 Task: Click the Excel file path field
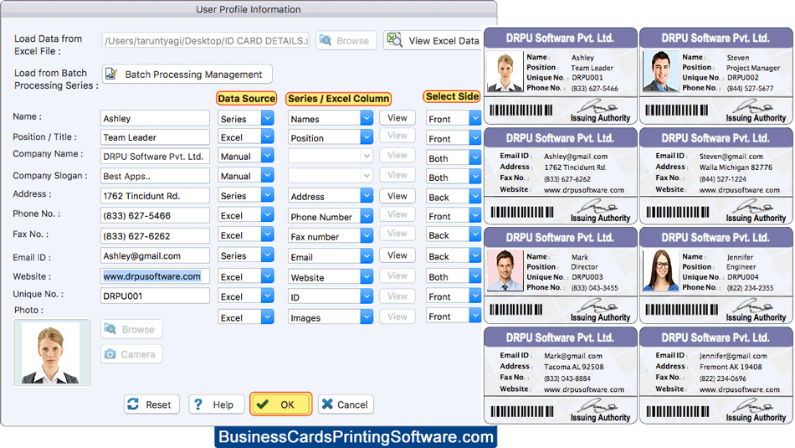click(205, 40)
